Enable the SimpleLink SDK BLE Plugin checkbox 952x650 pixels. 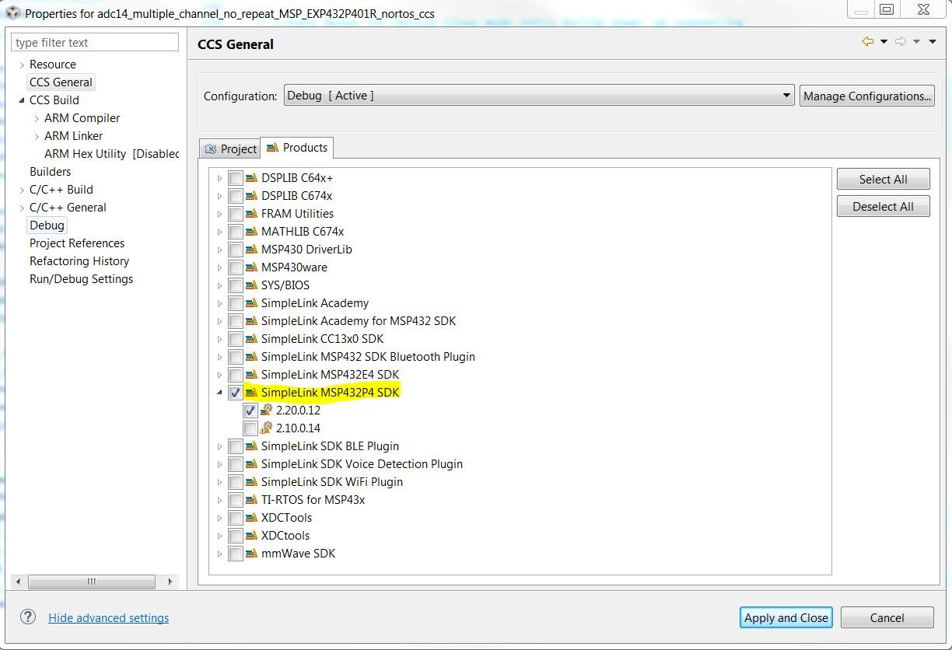236,446
